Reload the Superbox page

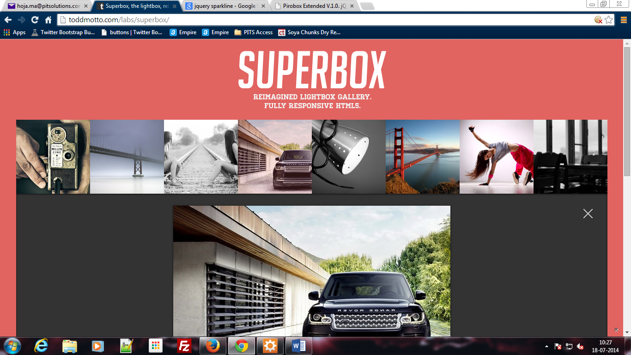point(35,20)
